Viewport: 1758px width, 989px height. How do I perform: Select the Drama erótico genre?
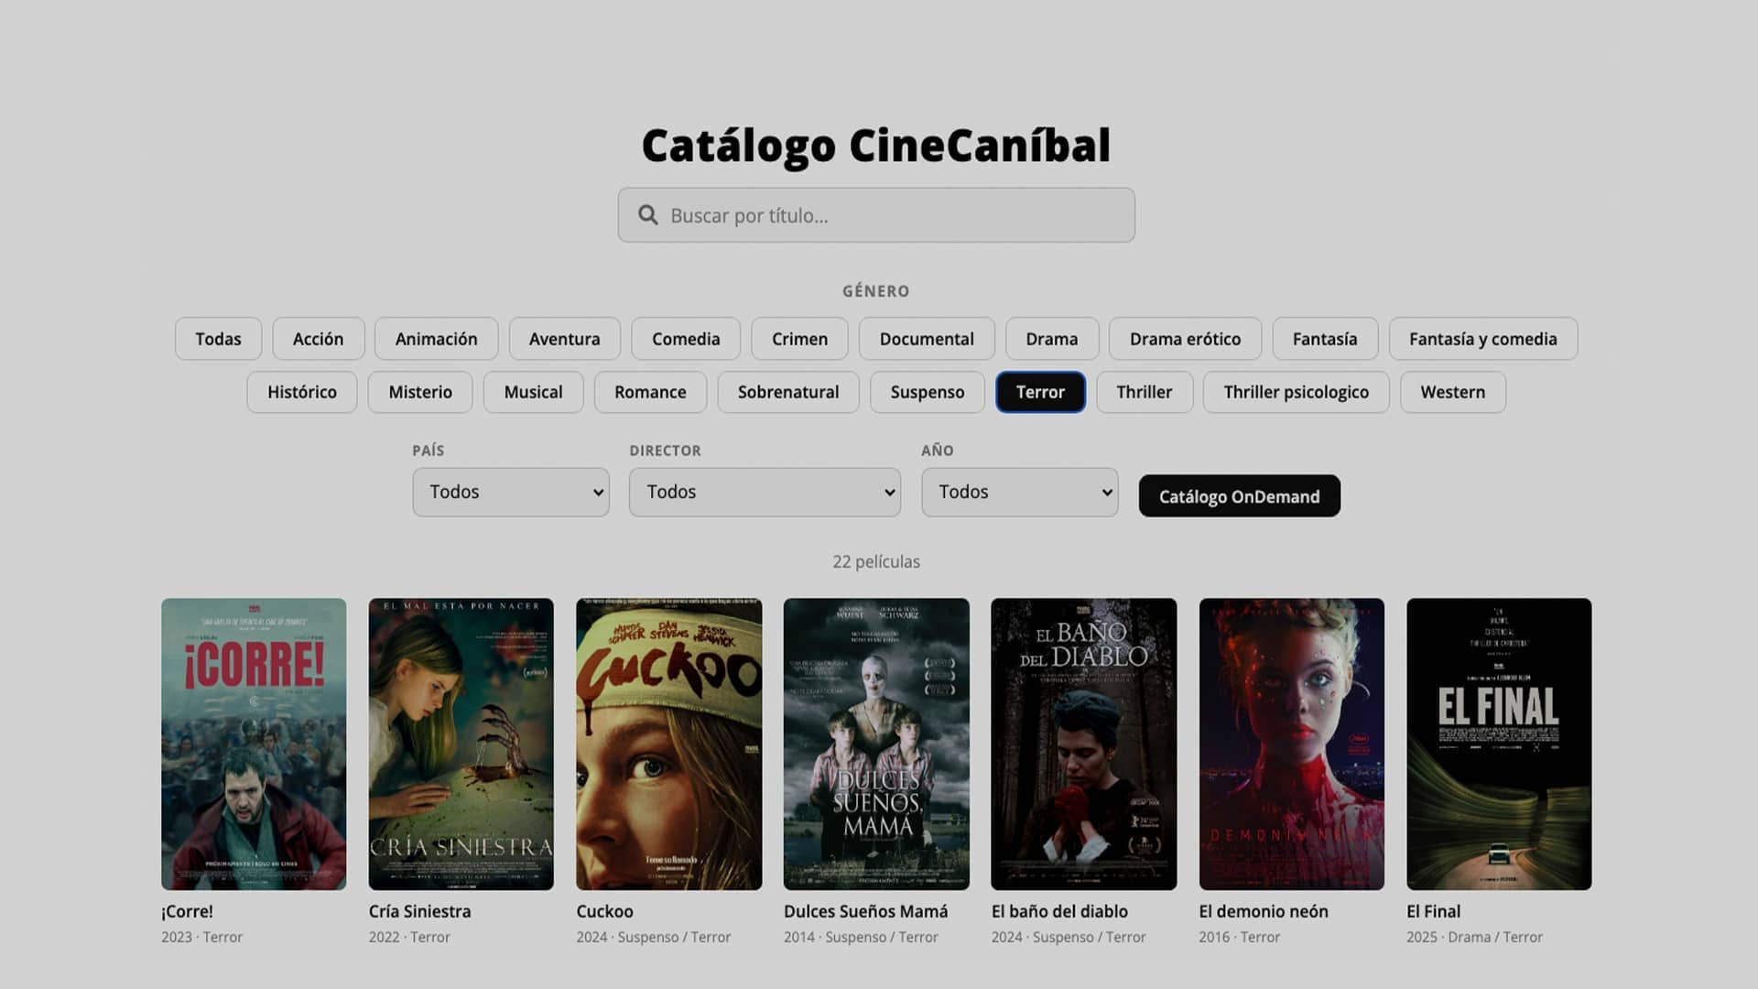1185,339
